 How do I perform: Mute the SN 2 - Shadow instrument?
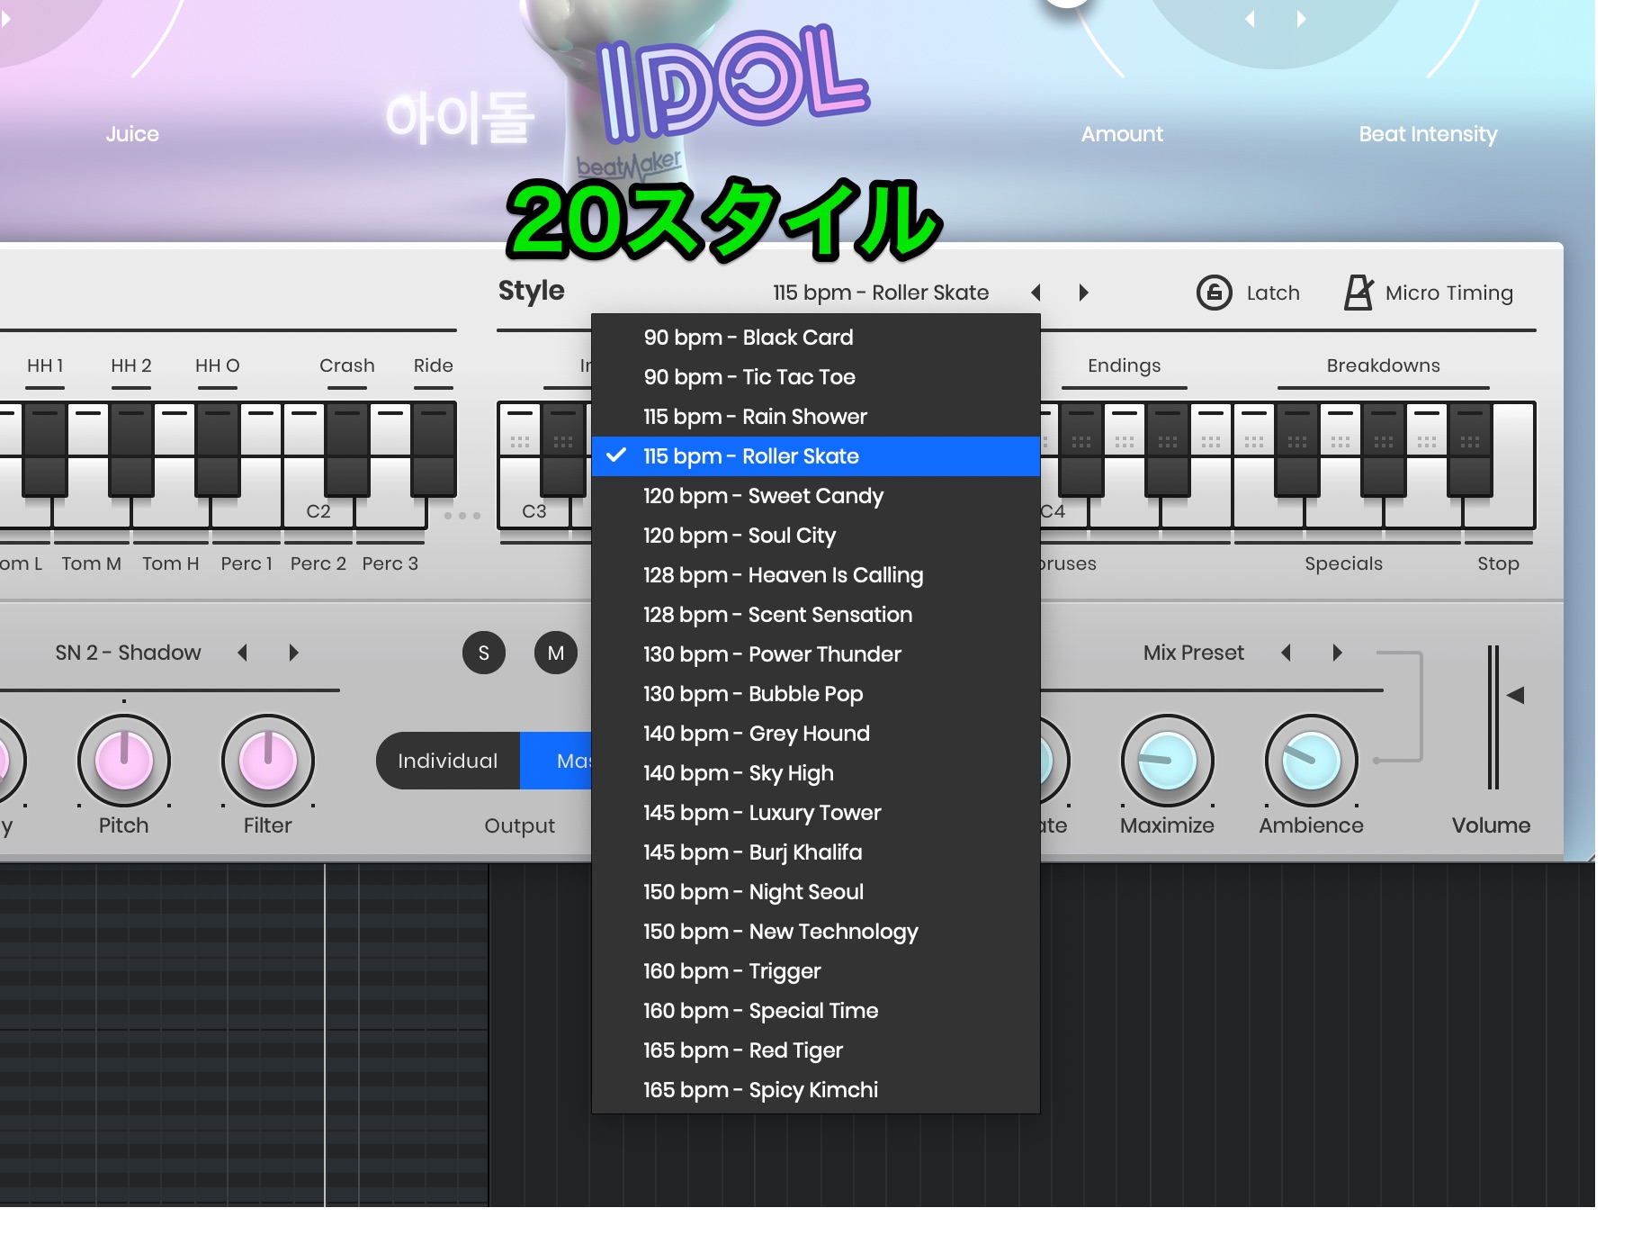click(555, 653)
